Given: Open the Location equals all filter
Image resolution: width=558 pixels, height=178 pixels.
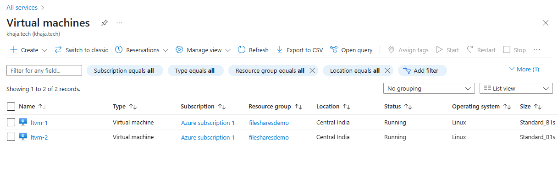Looking at the screenshot, I should tap(354, 70).
